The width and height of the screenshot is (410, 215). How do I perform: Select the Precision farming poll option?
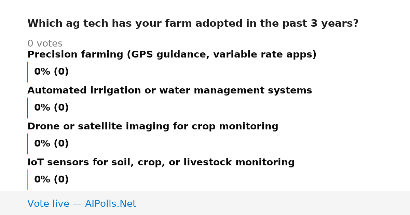coord(172,55)
